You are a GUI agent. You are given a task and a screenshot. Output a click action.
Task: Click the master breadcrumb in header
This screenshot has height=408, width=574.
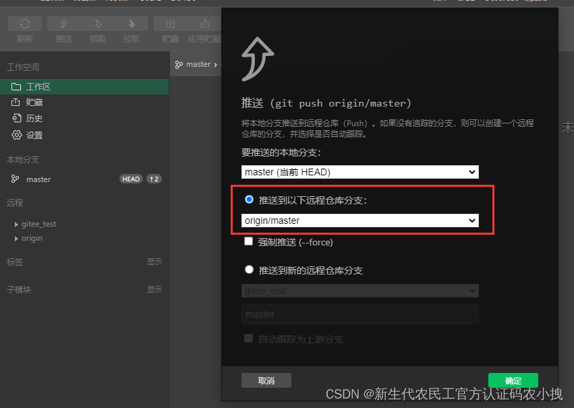pyautogui.click(x=198, y=64)
